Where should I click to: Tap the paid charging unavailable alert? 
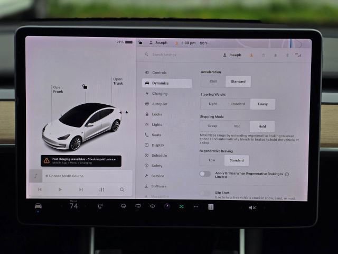tap(81, 161)
